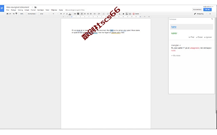The image size is (217, 135).
Task: Open the Dansk language dropdown
Action: click(137, 14)
